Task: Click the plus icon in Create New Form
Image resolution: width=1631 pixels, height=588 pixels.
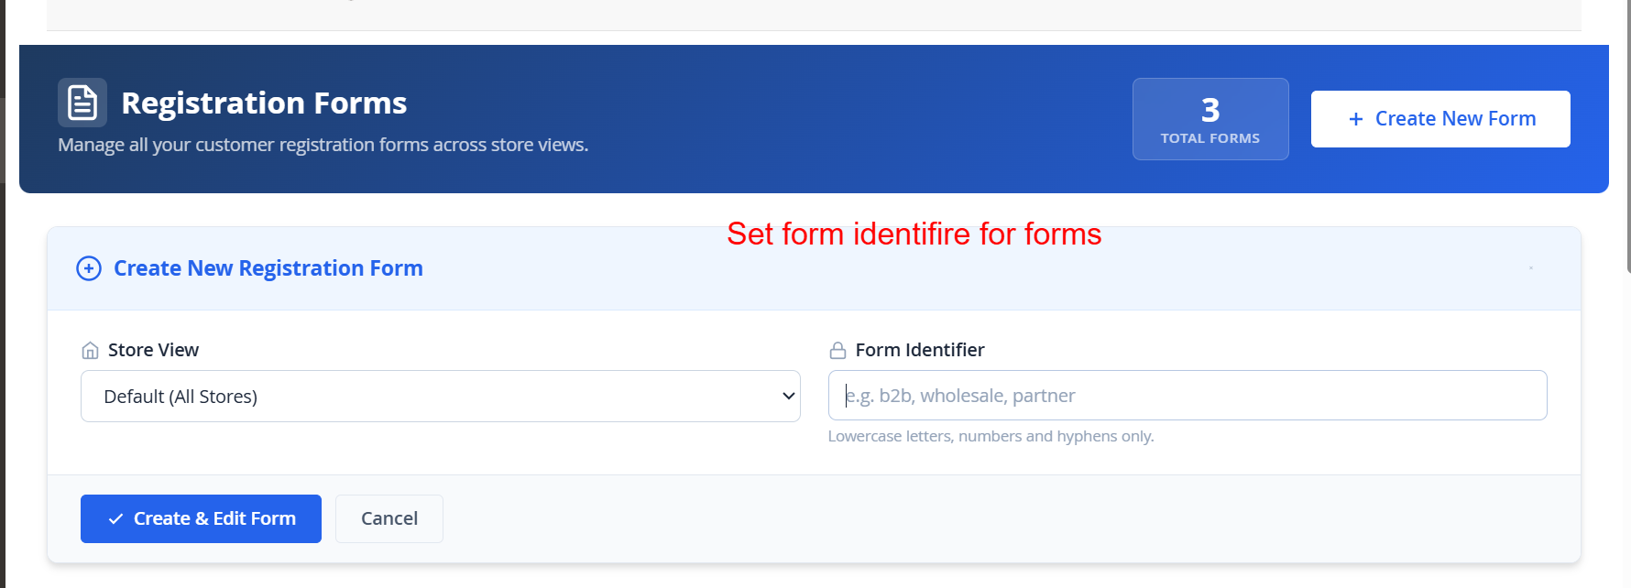Action: coord(1356,119)
